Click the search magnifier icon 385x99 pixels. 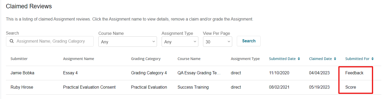pyautogui.click(x=12, y=41)
